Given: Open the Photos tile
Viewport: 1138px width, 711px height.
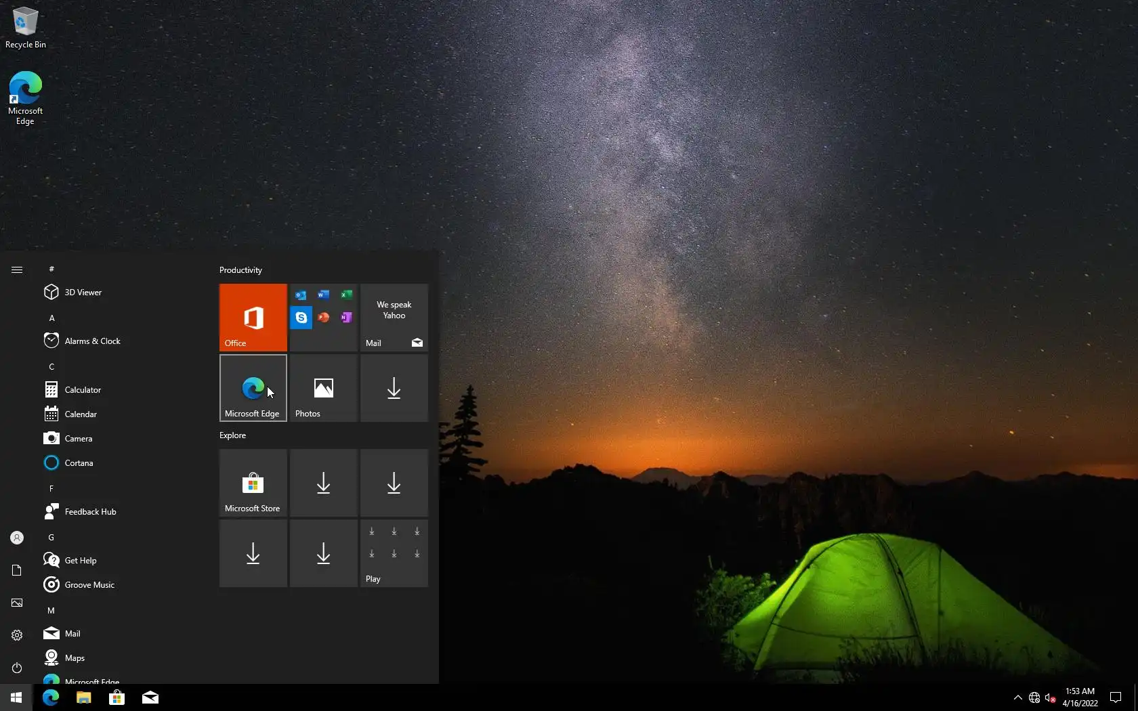Looking at the screenshot, I should (323, 387).
